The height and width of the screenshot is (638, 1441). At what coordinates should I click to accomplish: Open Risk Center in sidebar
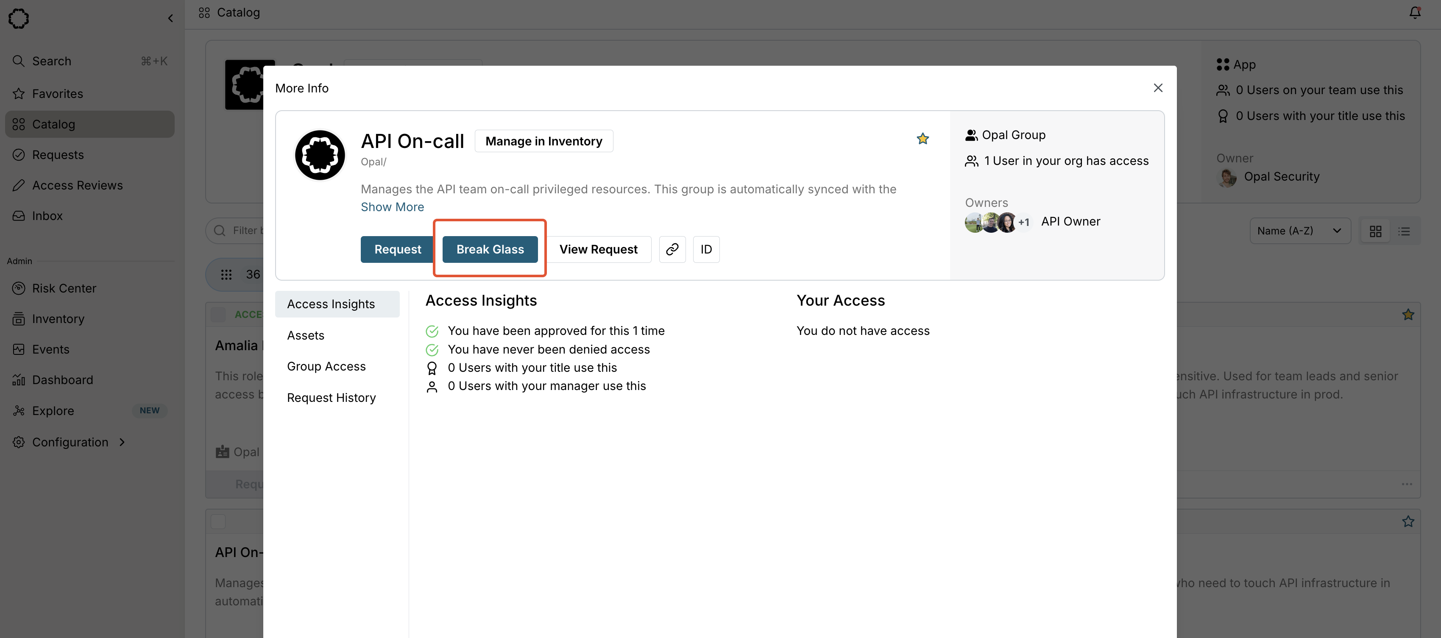64,289
